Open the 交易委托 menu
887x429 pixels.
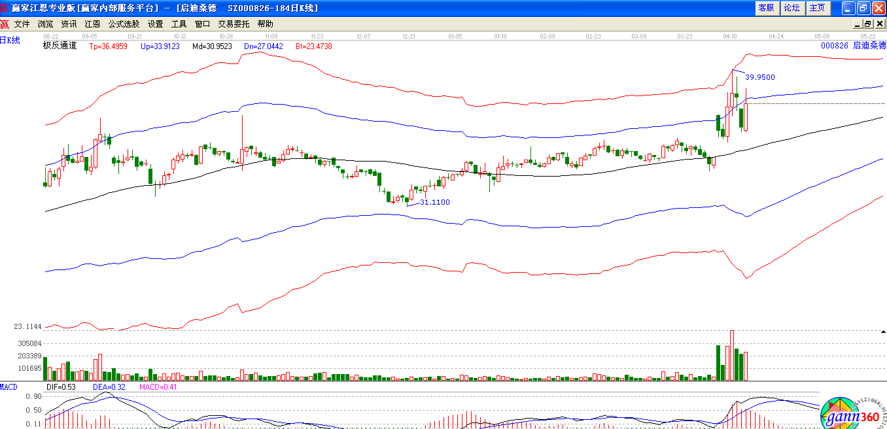234,24
